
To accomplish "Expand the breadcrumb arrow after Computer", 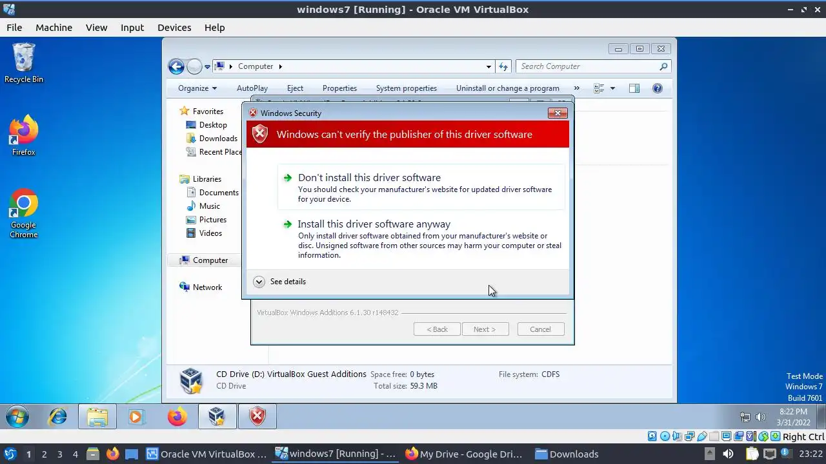I will (x=280, y=66).
